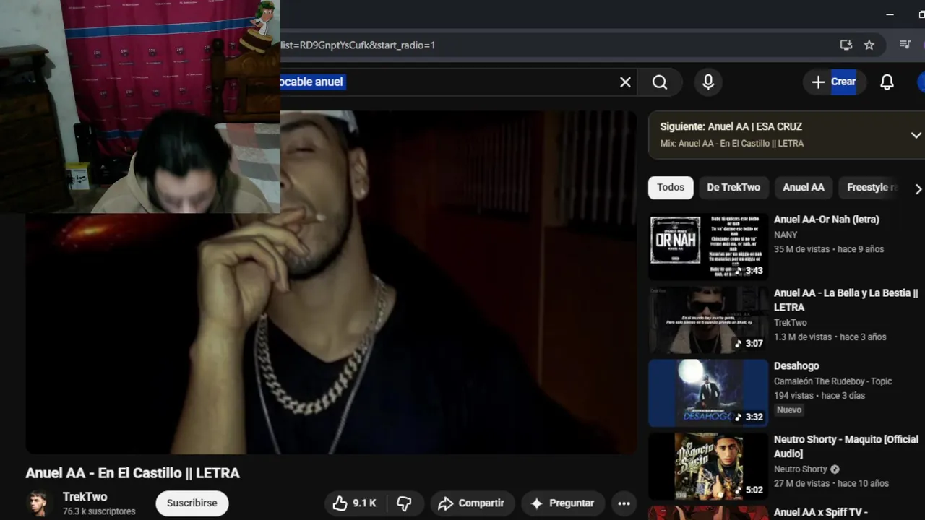Clear the search box with the X icon
Image resolution: width=925 pixels, height=520 pixels.
point(625,82)
